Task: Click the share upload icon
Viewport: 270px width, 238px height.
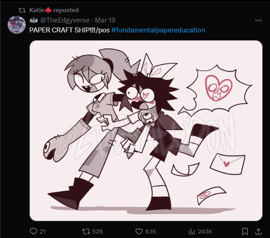Action: pos(258,231)
